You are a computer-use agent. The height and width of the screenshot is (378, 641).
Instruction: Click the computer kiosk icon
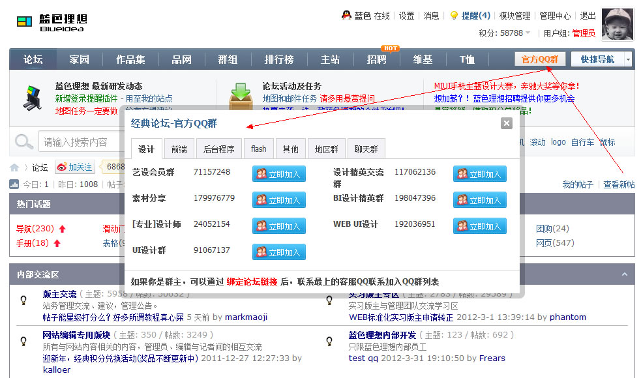tap(33, 98)
